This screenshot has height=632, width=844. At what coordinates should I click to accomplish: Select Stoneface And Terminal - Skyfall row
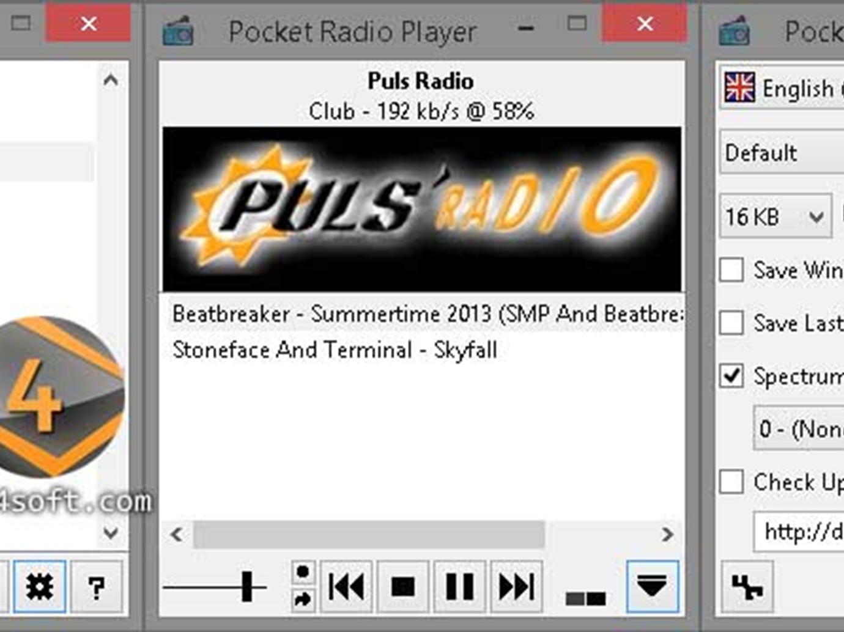(x=335, y=350)
